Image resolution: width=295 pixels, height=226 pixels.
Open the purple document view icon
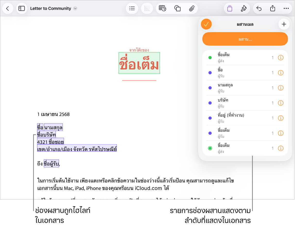click(x=230, y=8)
